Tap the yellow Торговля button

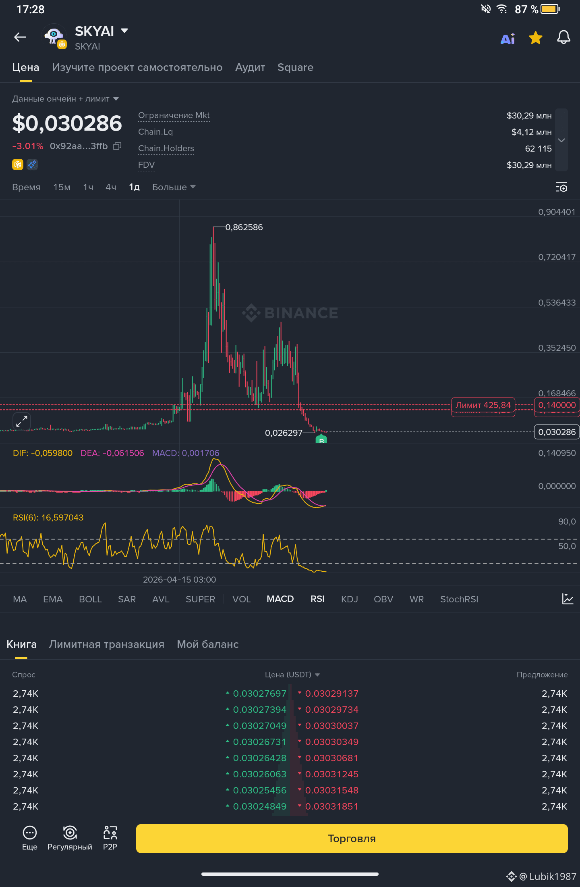coord(352,839)
